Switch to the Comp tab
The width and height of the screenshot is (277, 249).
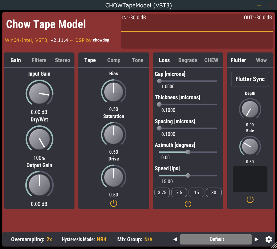pyautogui.click(x=114, y=60)
